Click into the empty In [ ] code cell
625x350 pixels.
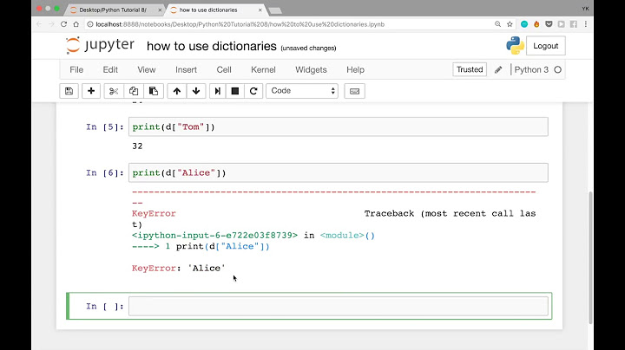[x=339, y=307]
